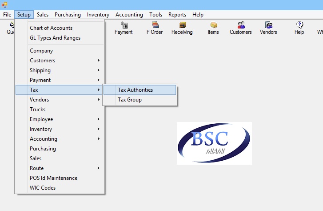The height and width of the screenshot is (211, 323).
Task: Select Tax Authorities from Tax submenu
Action: click(140, 90)
